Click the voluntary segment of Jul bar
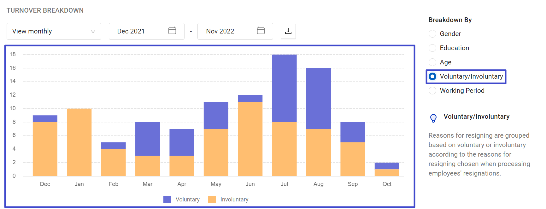The height and width of the screenshot is (209, 546). [284, 88]
